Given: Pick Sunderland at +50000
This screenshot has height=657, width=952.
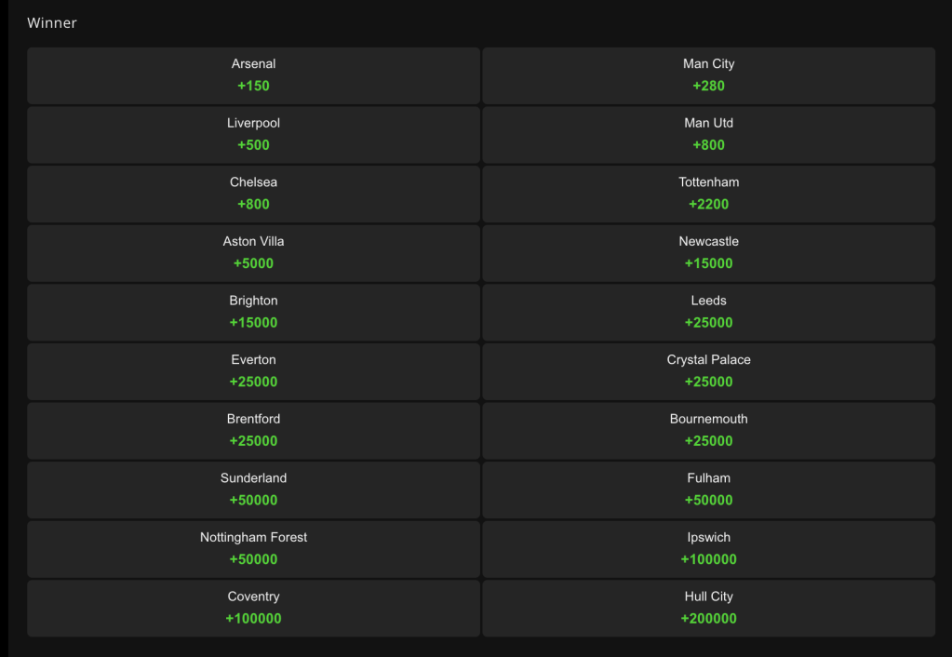Looking at the screenshot, I should [253, 490].
